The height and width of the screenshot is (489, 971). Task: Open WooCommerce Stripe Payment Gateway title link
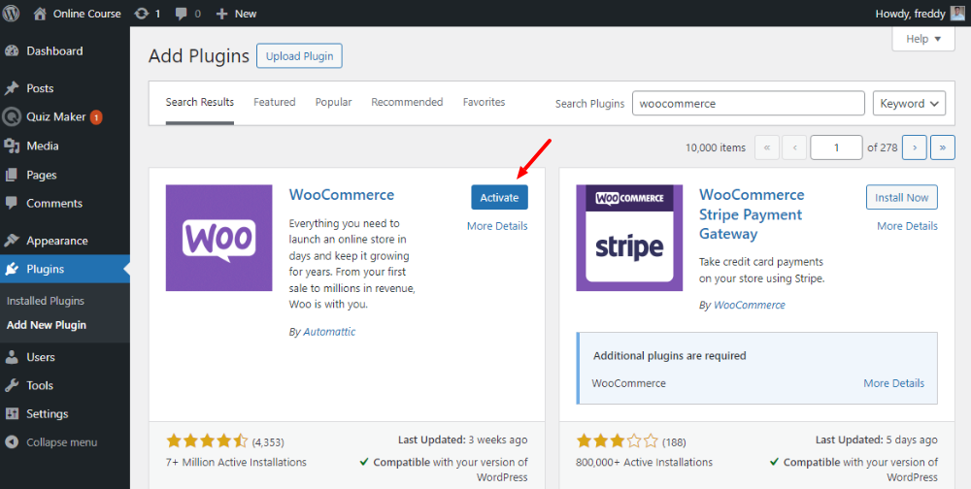click(752, 214)
